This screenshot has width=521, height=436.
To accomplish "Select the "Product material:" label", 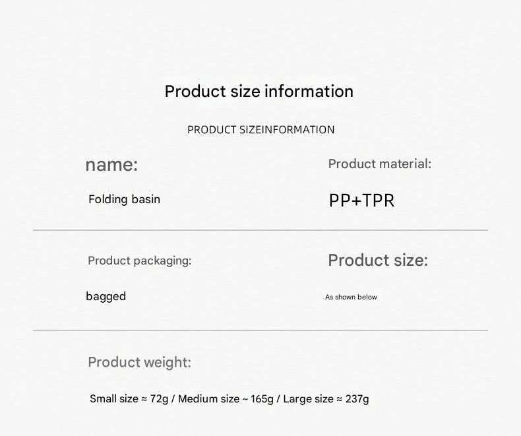I will 379,164.
